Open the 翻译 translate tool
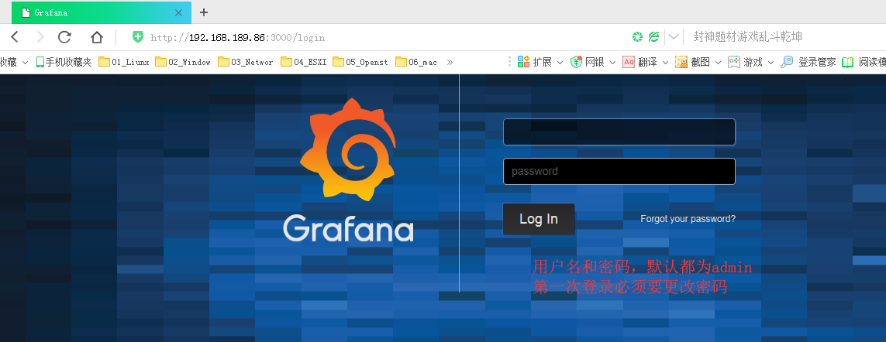Screen dimensions: 886x342 click(x=640, y=62)
